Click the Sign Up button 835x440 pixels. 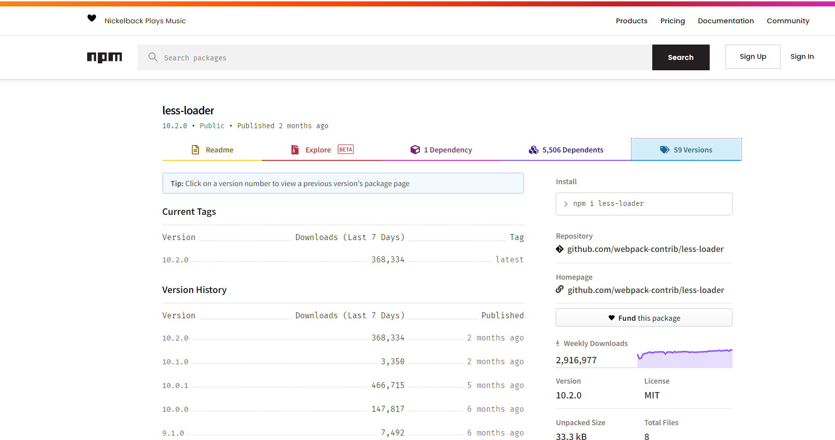753,56
